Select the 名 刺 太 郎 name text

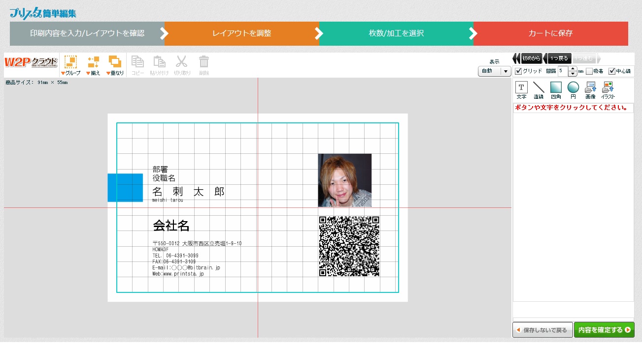pyautogui.click(x=189, y=192)
